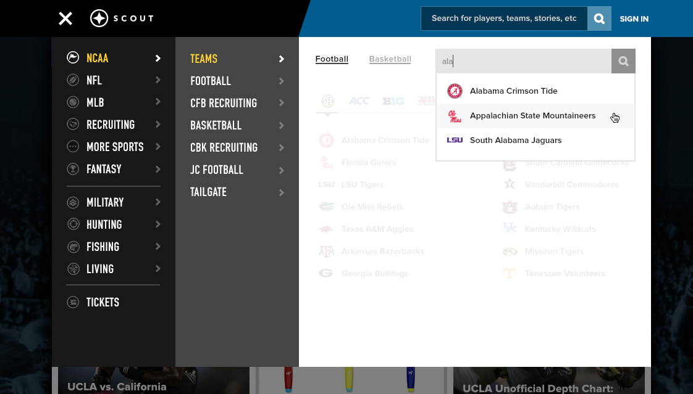The image size is (693, 394).
Task: Click the NCAA flag icon
Action: pyautogui.click(x=73, y=57)
